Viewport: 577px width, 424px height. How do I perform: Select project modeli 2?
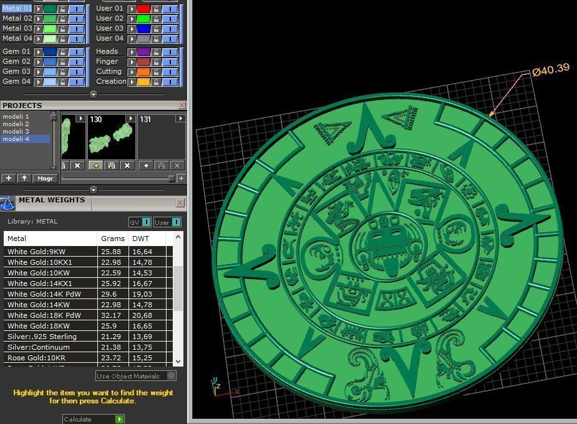pos(16,124)
